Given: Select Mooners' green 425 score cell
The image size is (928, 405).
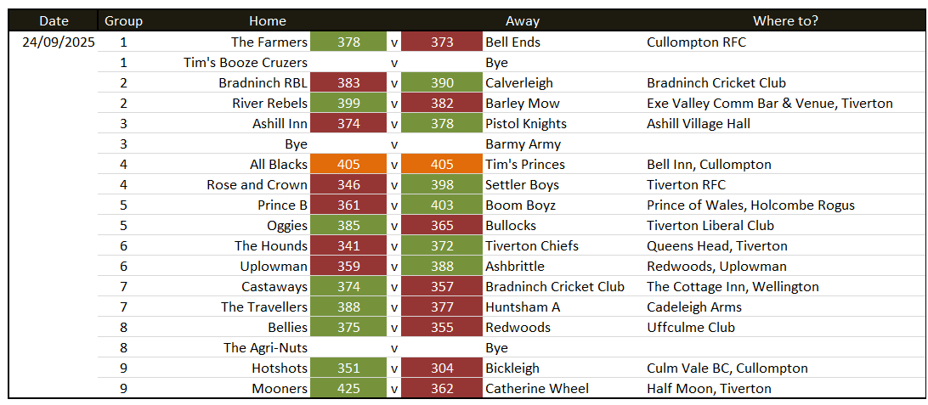Looking at the screenshot, I should [x=348, y=389].
